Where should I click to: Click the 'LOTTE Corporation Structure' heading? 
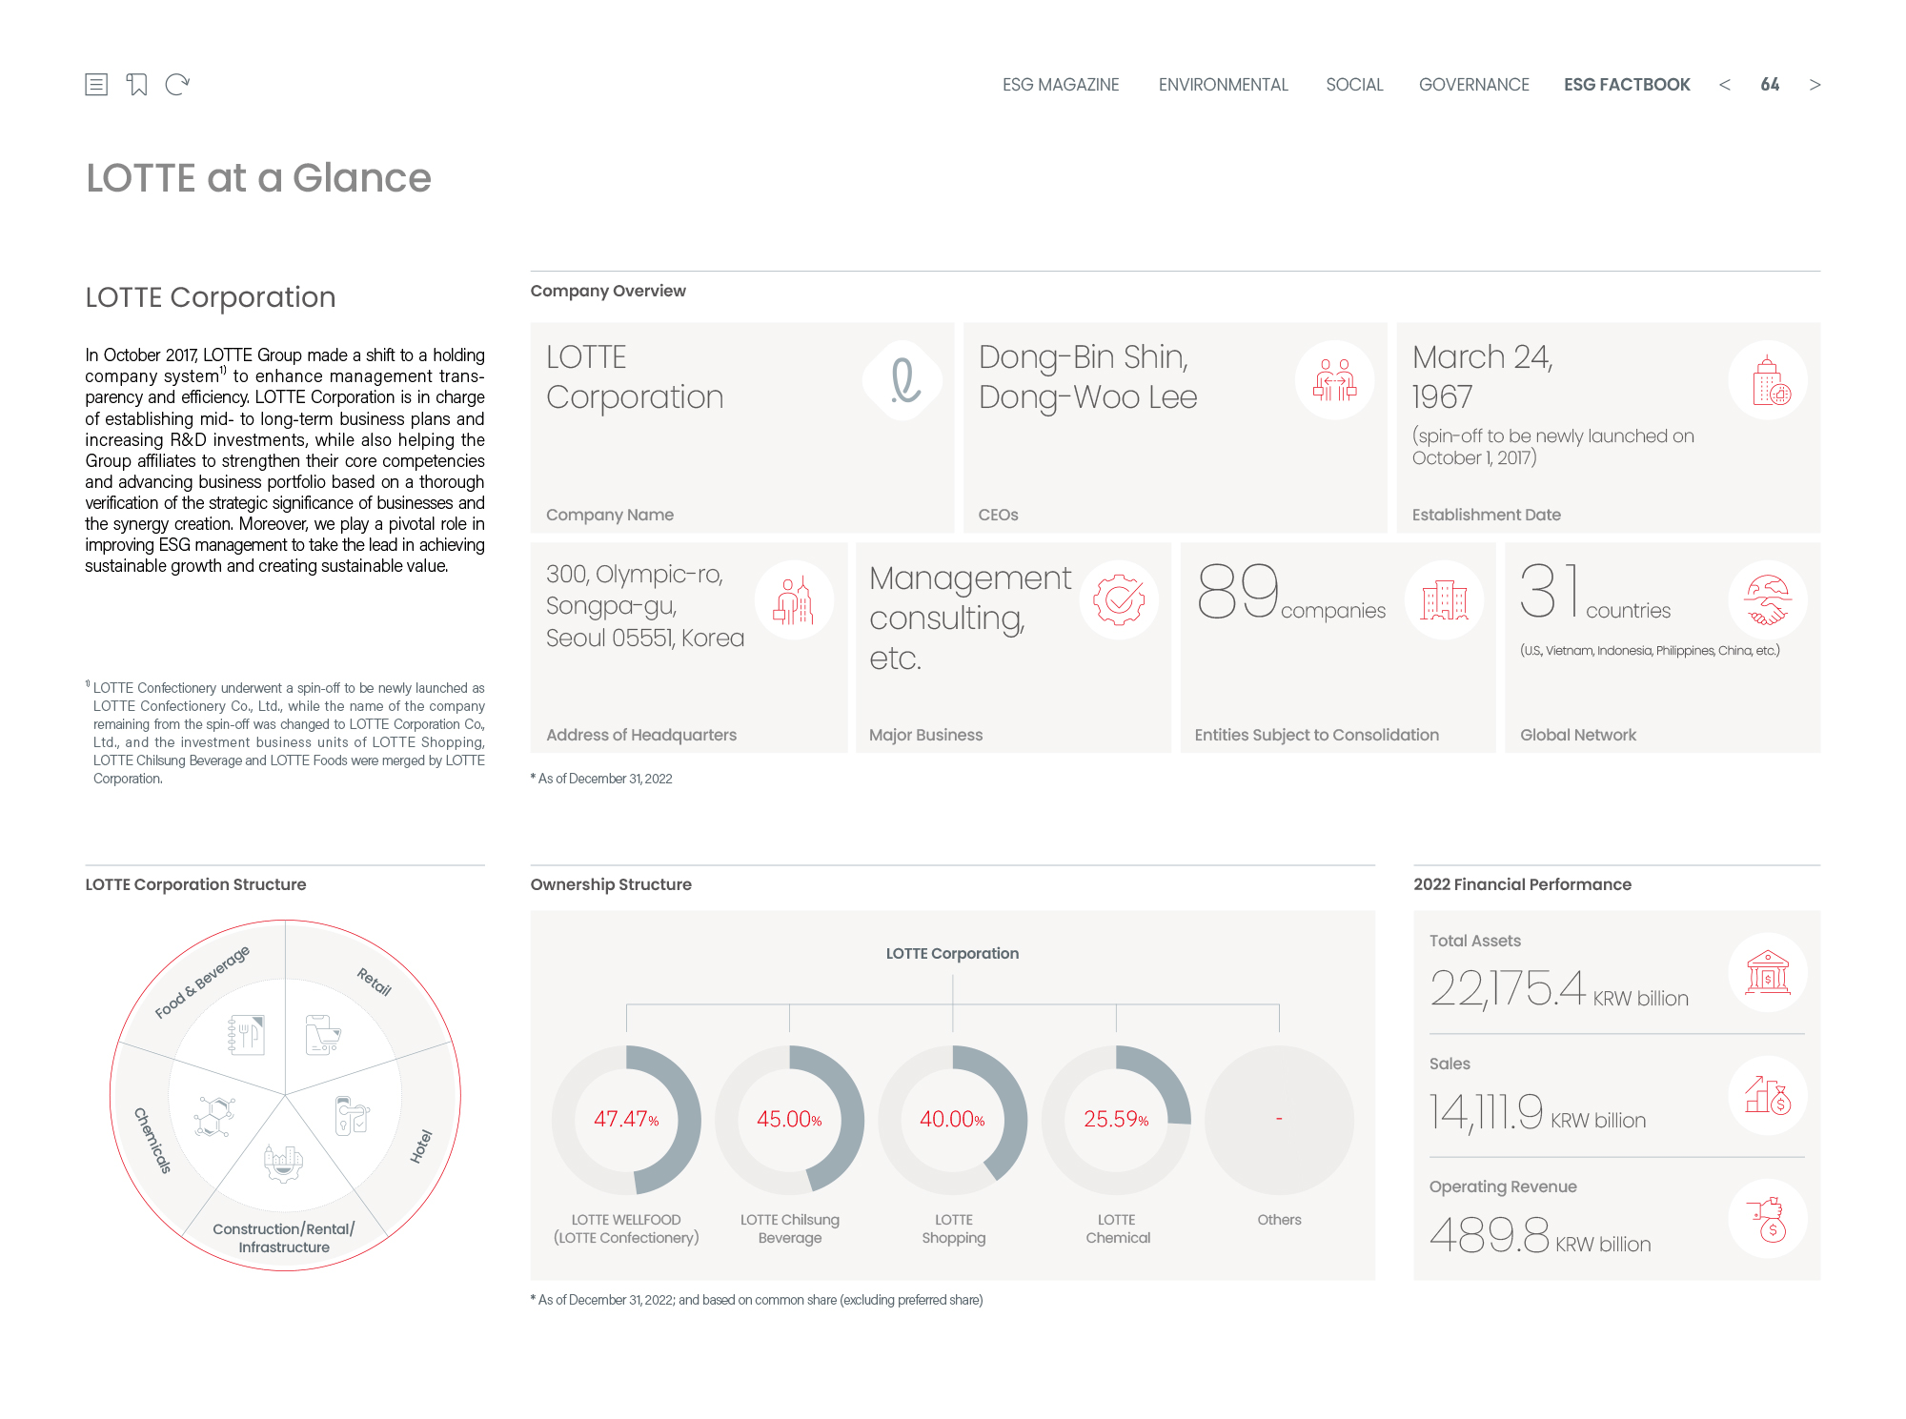pyautogui.click(x=195, y=884)
